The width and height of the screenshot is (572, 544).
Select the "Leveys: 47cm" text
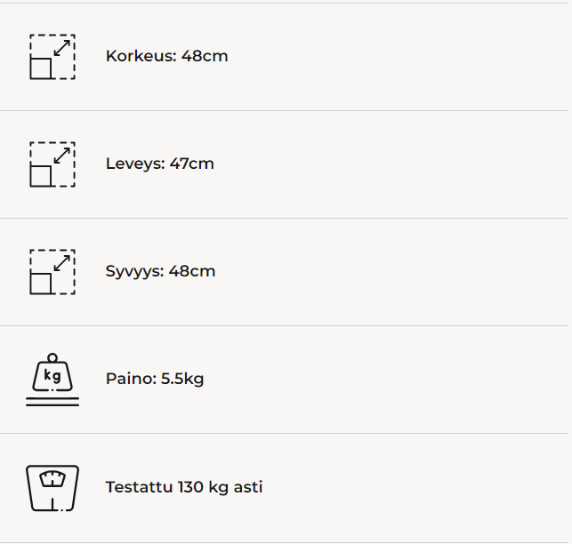tap(159, 164)
